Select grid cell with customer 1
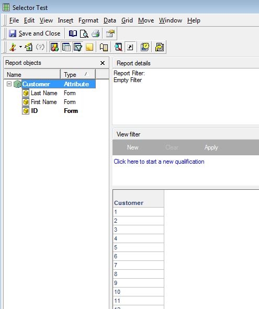259x309 pixels. (139, 212)
